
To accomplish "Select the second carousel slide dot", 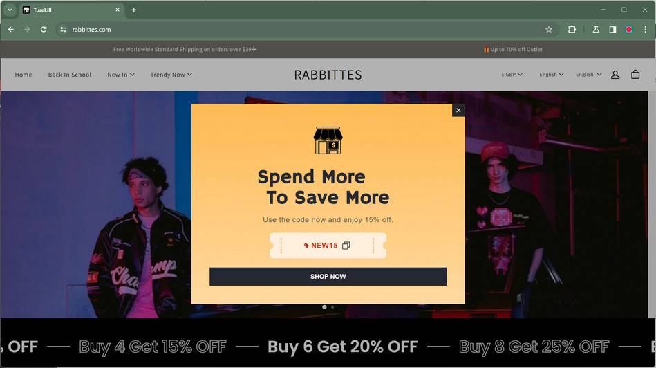I will [x=332, y=307].
